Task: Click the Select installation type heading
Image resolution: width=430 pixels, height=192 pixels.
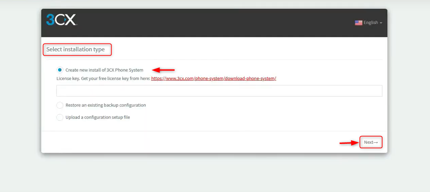Action: pyautogui.click(x=75, y=49)
